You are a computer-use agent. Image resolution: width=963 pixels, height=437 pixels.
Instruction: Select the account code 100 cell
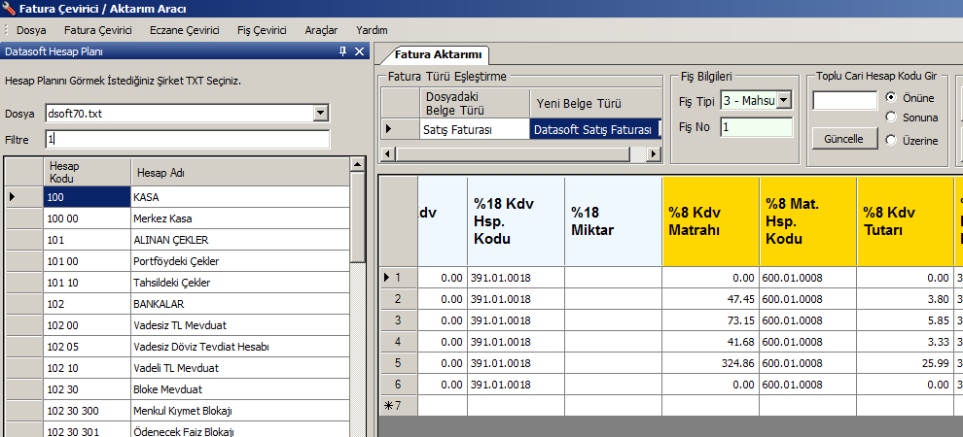pos(87,197)
